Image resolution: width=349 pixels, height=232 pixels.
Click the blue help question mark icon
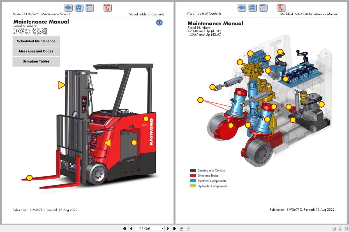point(159,23)
